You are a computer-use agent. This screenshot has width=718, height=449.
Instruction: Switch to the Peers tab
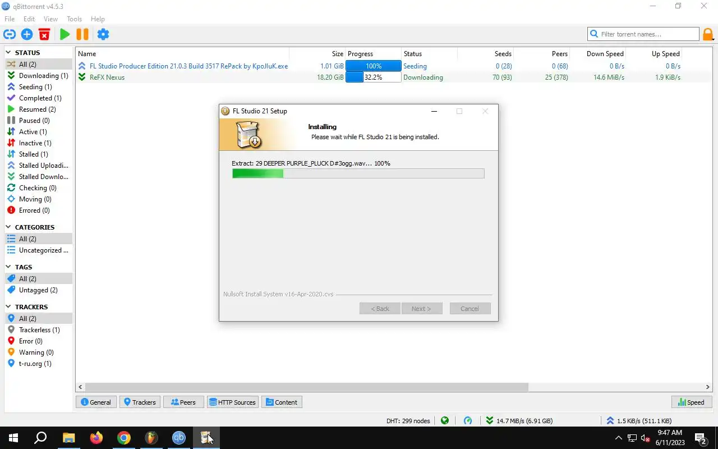pyautogui.click(x=183, y=402)
